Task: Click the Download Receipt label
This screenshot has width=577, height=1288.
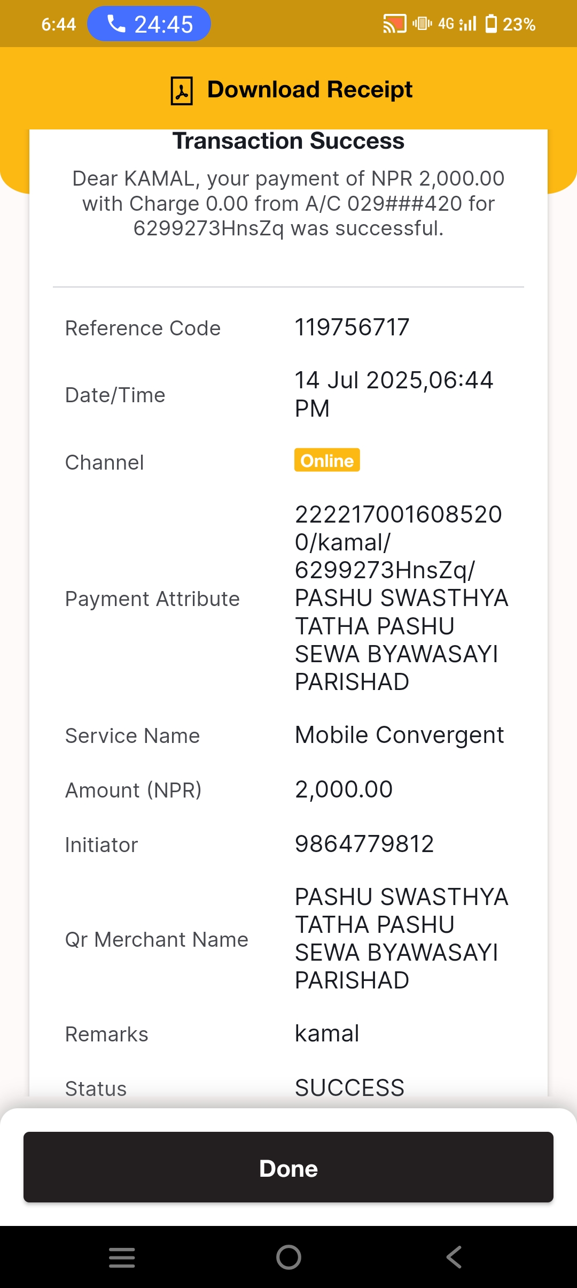Action: coord(310,90)
